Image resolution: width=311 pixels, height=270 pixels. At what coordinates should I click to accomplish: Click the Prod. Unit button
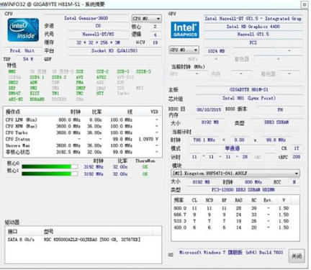(x=22, y=51)
